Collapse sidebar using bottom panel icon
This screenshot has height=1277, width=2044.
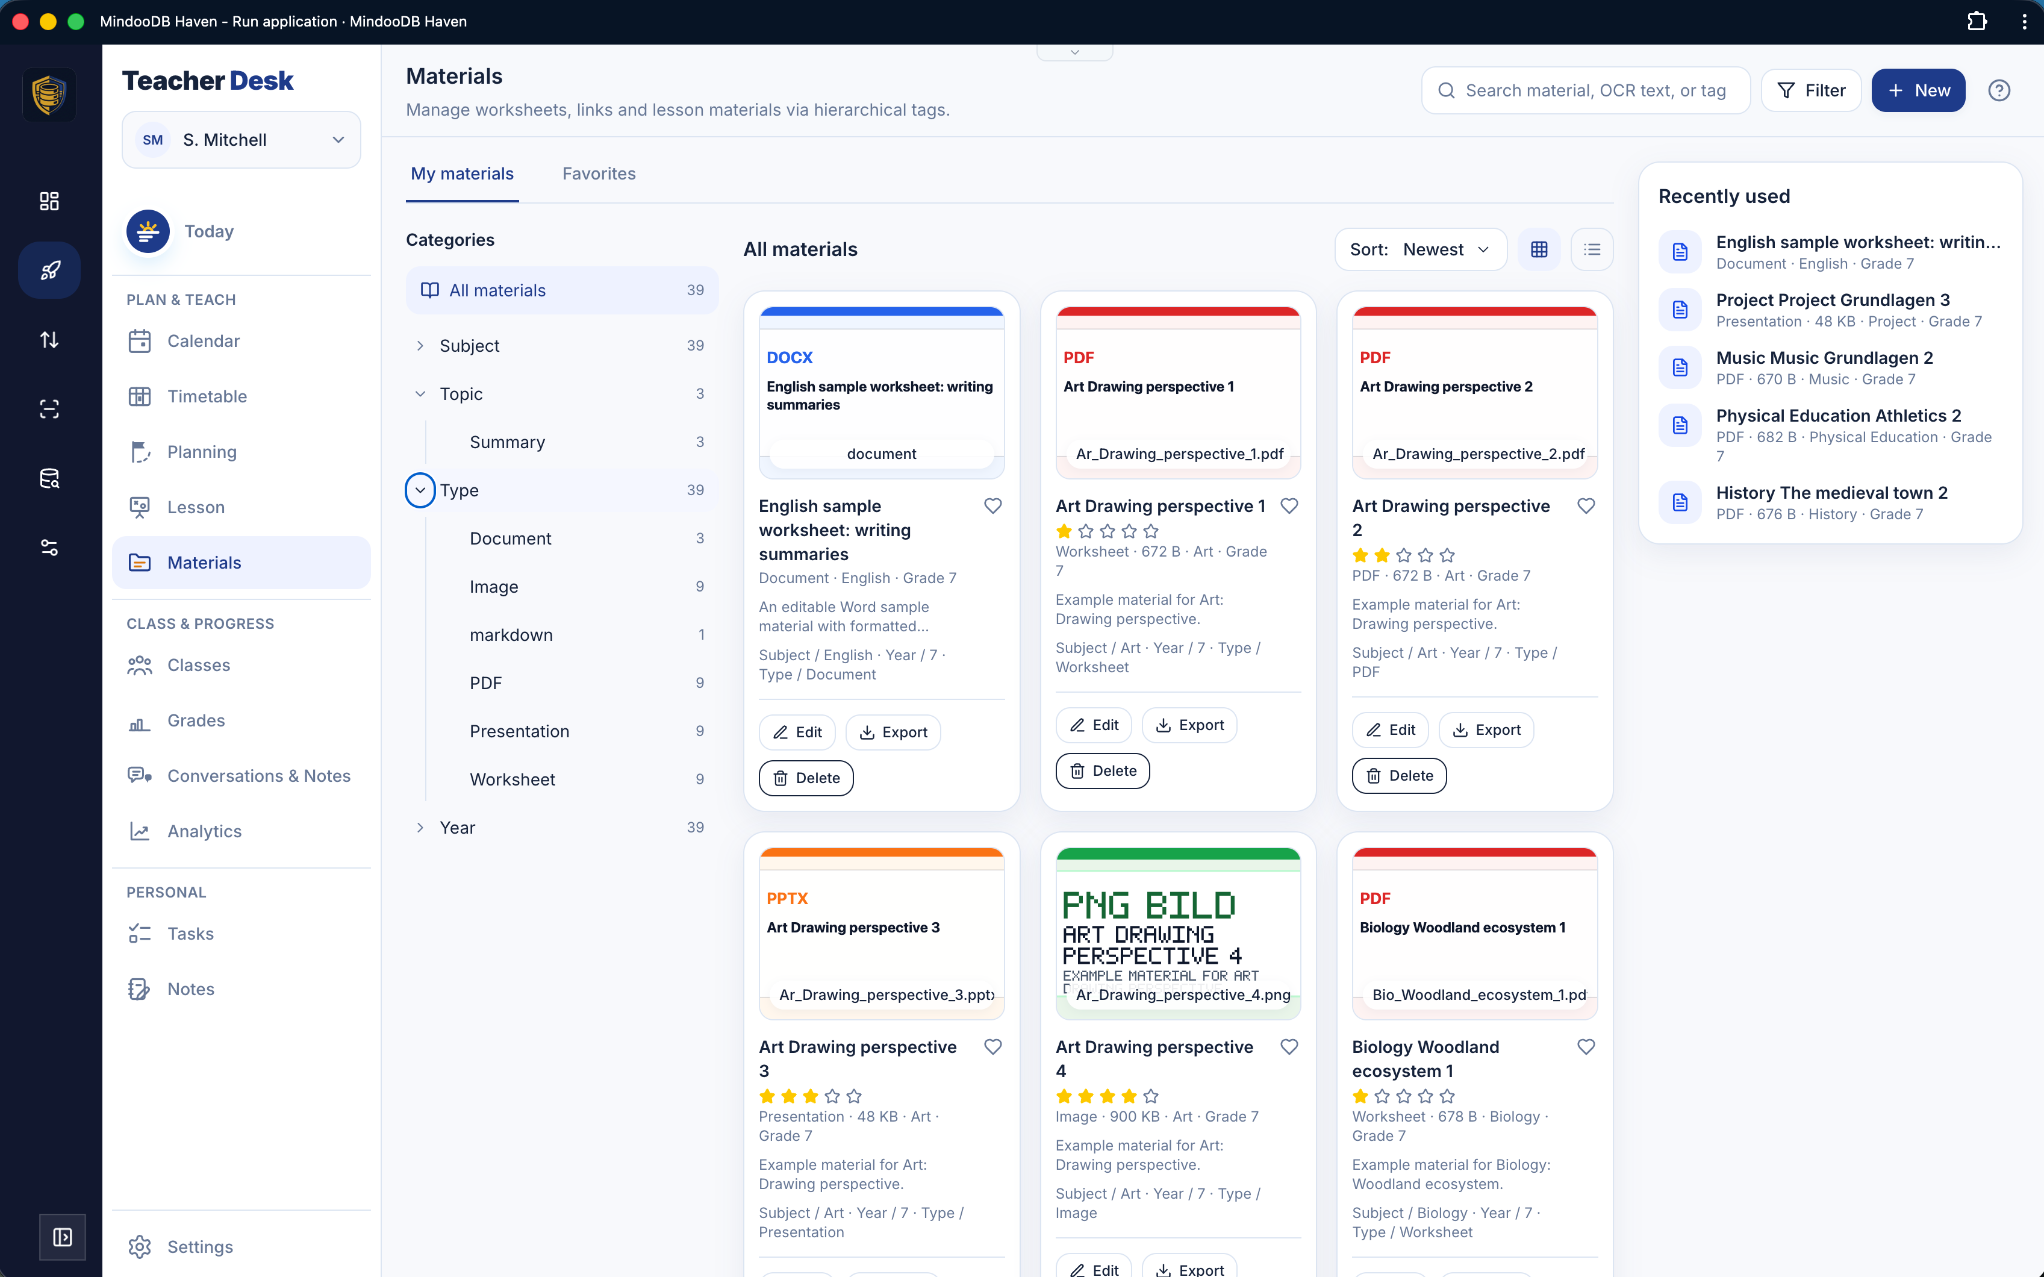click(63, 1237)
